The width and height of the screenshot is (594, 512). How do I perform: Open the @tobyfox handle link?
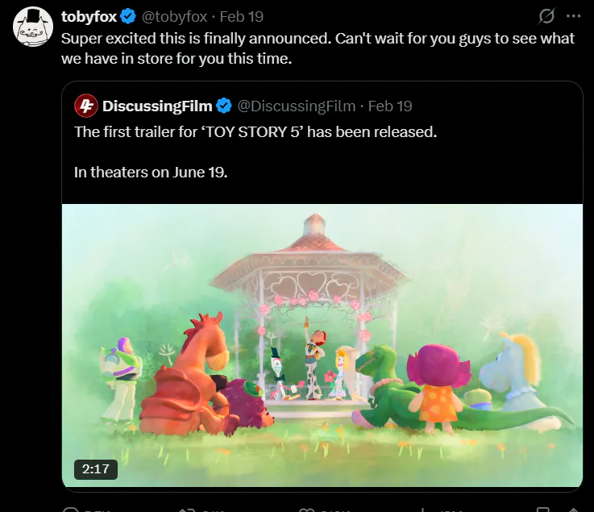point(174,17)
